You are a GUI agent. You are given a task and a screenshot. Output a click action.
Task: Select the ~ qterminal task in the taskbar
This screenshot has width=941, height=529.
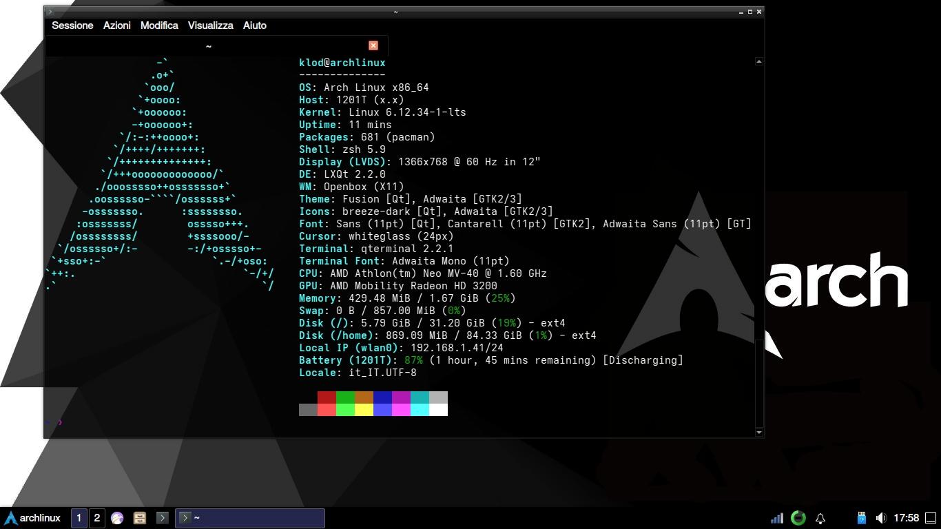tap(250, 518)
